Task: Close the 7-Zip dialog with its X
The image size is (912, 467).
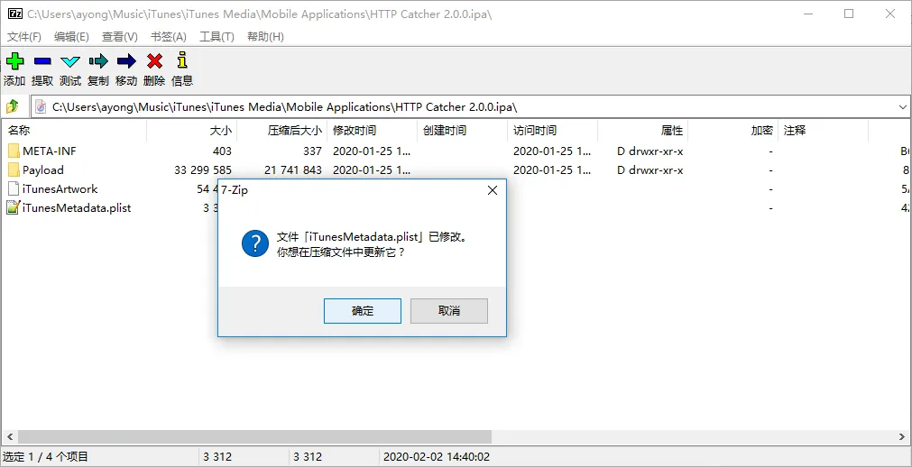Action: (x=492, y=190)
